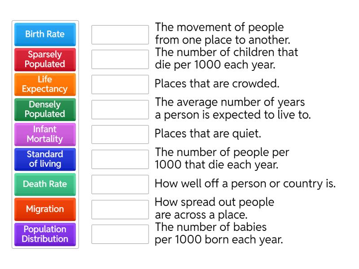Select the blank next to infant mortality definition
Screen dimensions: 359x269
(x=119, y=59)
